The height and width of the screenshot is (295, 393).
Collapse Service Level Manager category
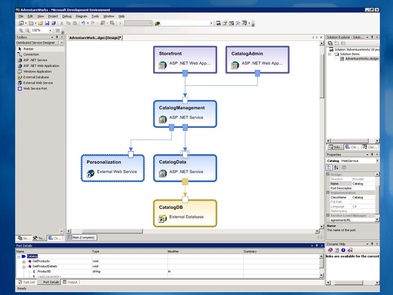328,215
